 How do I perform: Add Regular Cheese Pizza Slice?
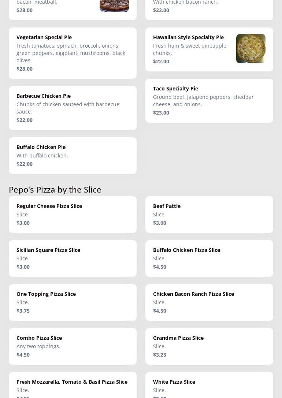coord(73,215)
